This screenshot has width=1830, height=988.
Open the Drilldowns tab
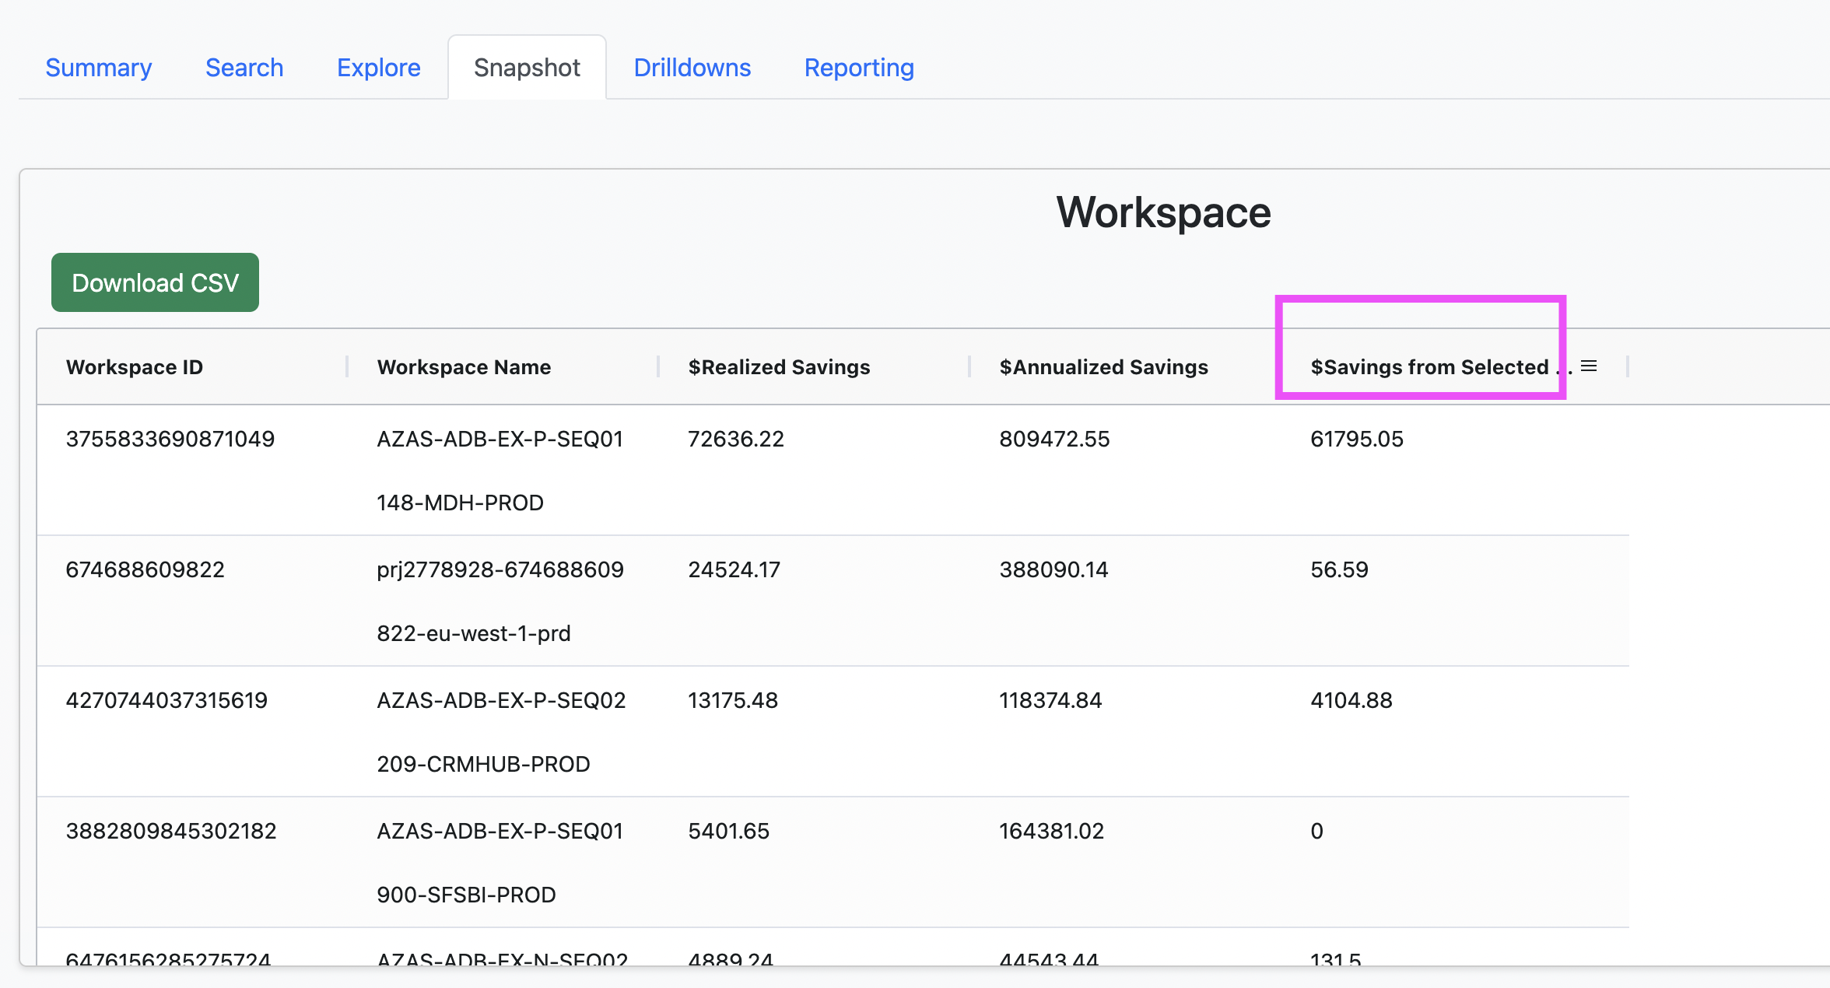point(692,68)
